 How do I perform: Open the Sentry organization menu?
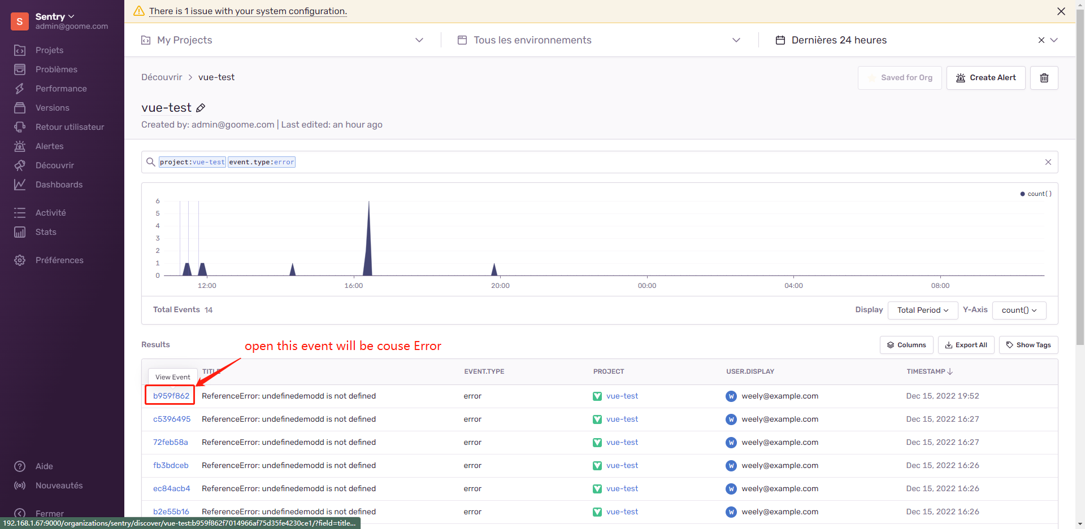pyautogui.click(x=55, y=16)
